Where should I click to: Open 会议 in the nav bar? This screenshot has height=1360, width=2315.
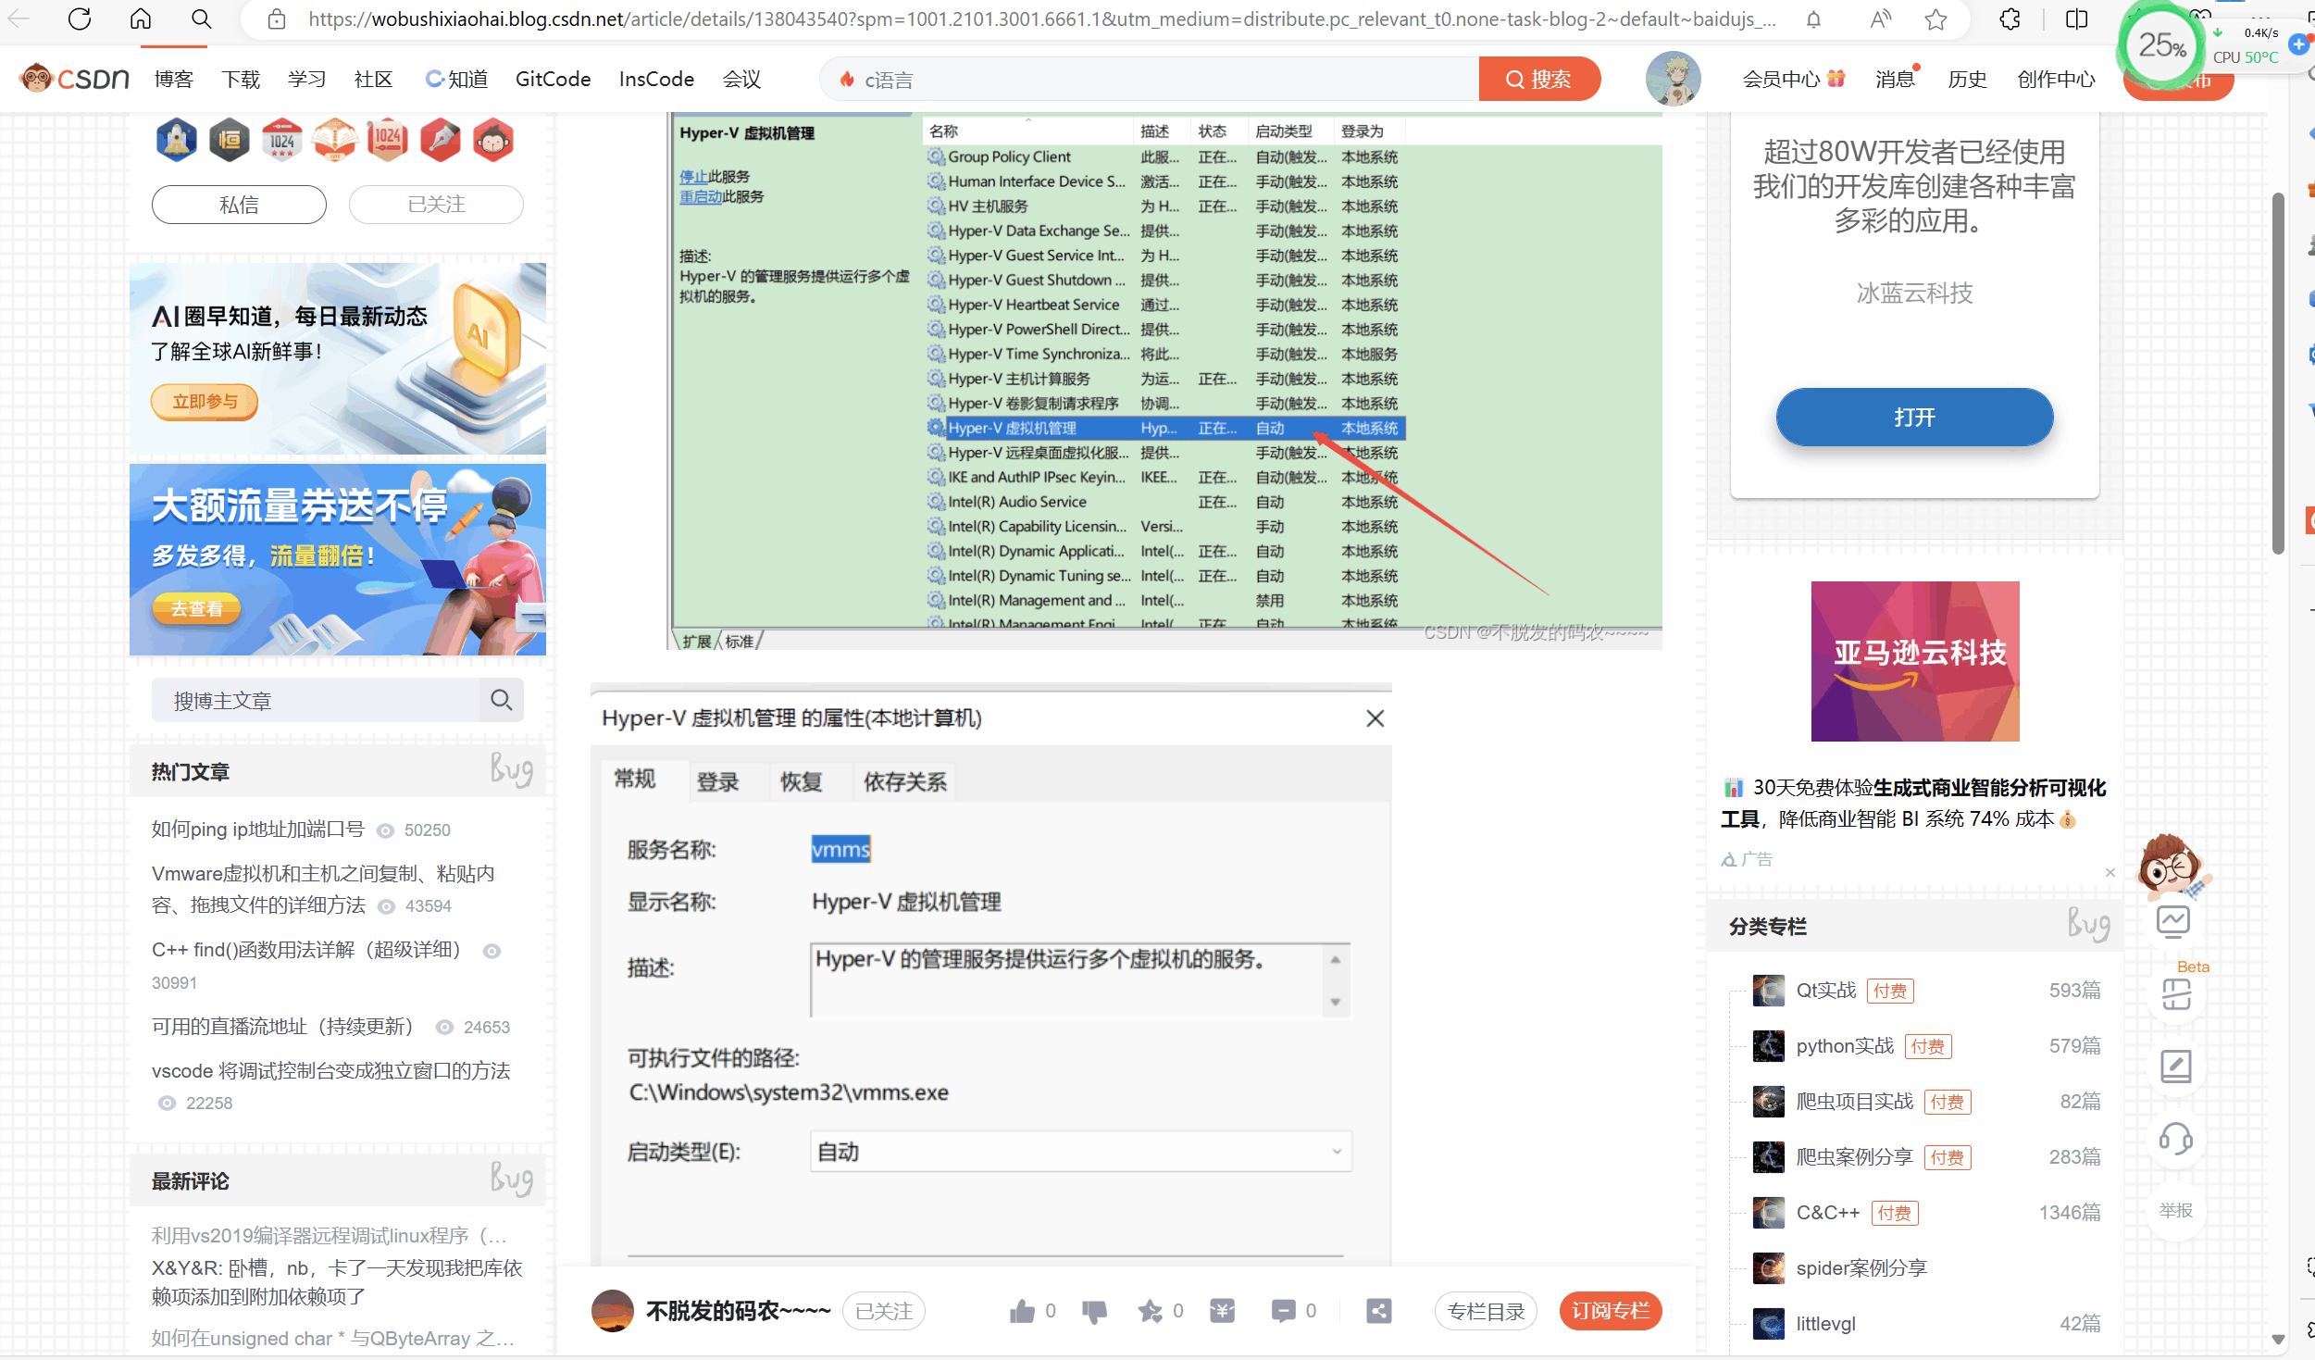[741, 80]
